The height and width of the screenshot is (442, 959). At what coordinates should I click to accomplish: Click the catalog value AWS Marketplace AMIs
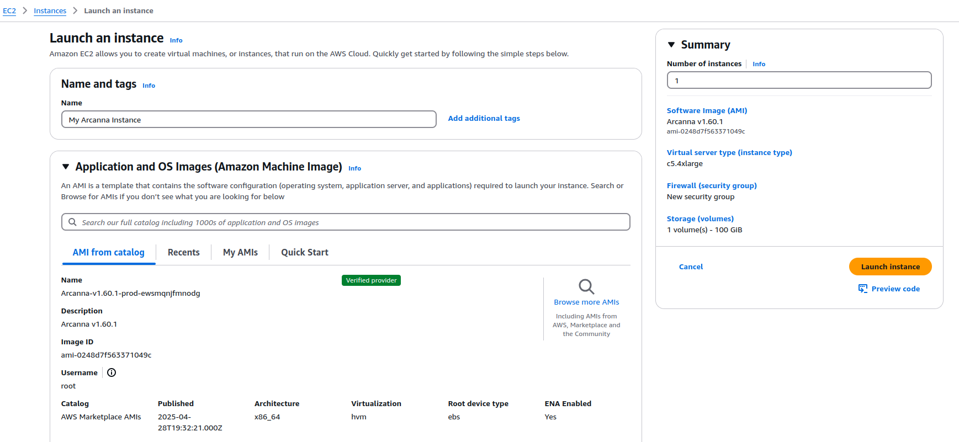coord(101,417)
